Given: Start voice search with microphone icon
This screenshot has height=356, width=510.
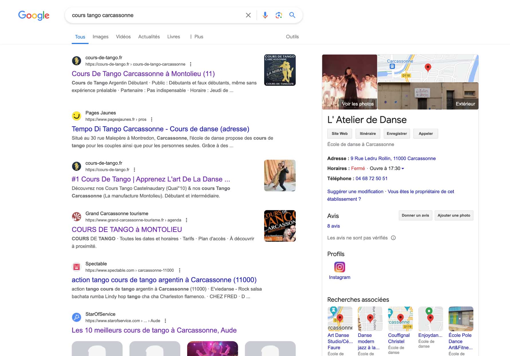Looking at the screenshot, I should coord(265,15).
